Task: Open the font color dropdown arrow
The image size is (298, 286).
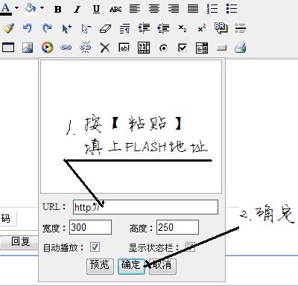Action: click(x=16, y=8)
